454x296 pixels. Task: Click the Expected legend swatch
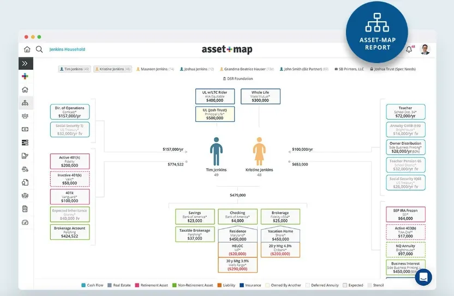point(345,285)
